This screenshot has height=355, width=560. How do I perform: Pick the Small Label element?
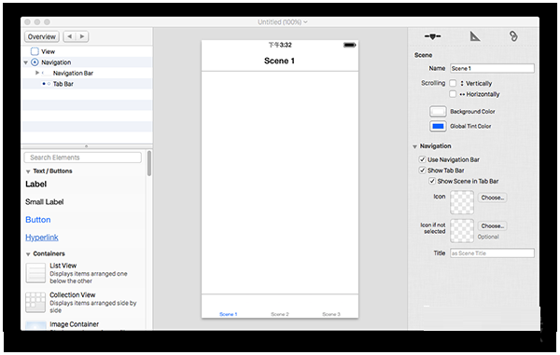tap(44, 202)
